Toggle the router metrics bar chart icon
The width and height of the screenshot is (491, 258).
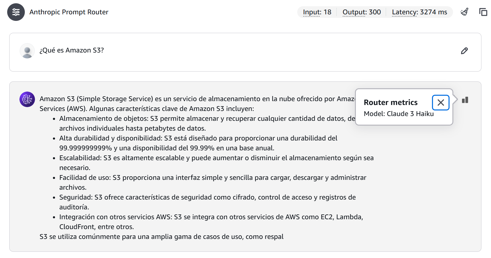click(465, 100)
